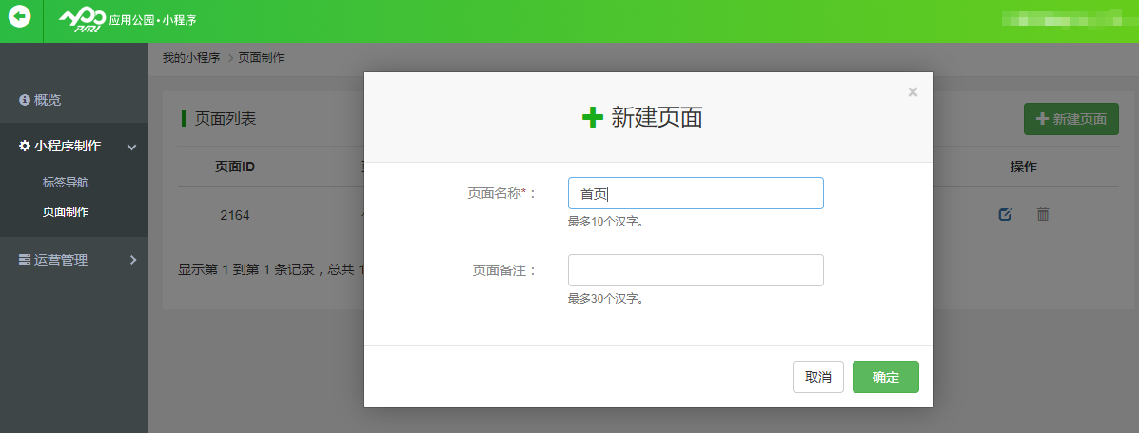Viewport: 1139px width, 433px height.
Task: Click the info icon beside 概览
Action: pos(25,100)
